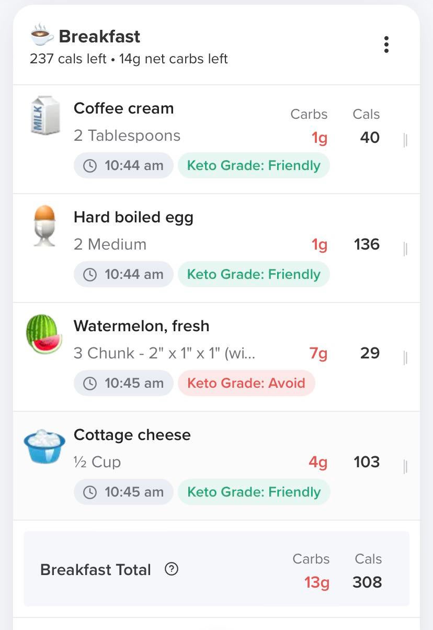This screenshot has width=433, height=630.
Task: Change Cottage cheese 10:45 am time
Action: pos(123,492)
